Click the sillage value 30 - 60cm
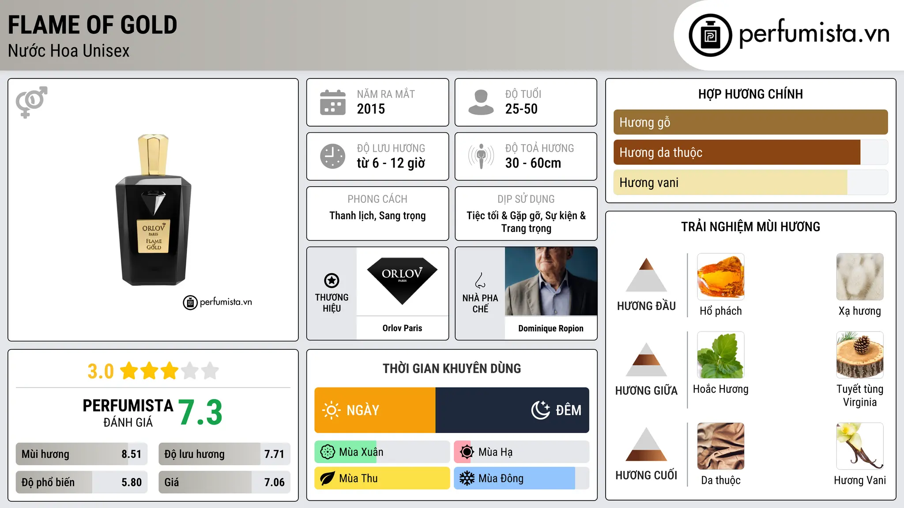Viewport: 904px width, 508px height. click(x=533, y=163)
